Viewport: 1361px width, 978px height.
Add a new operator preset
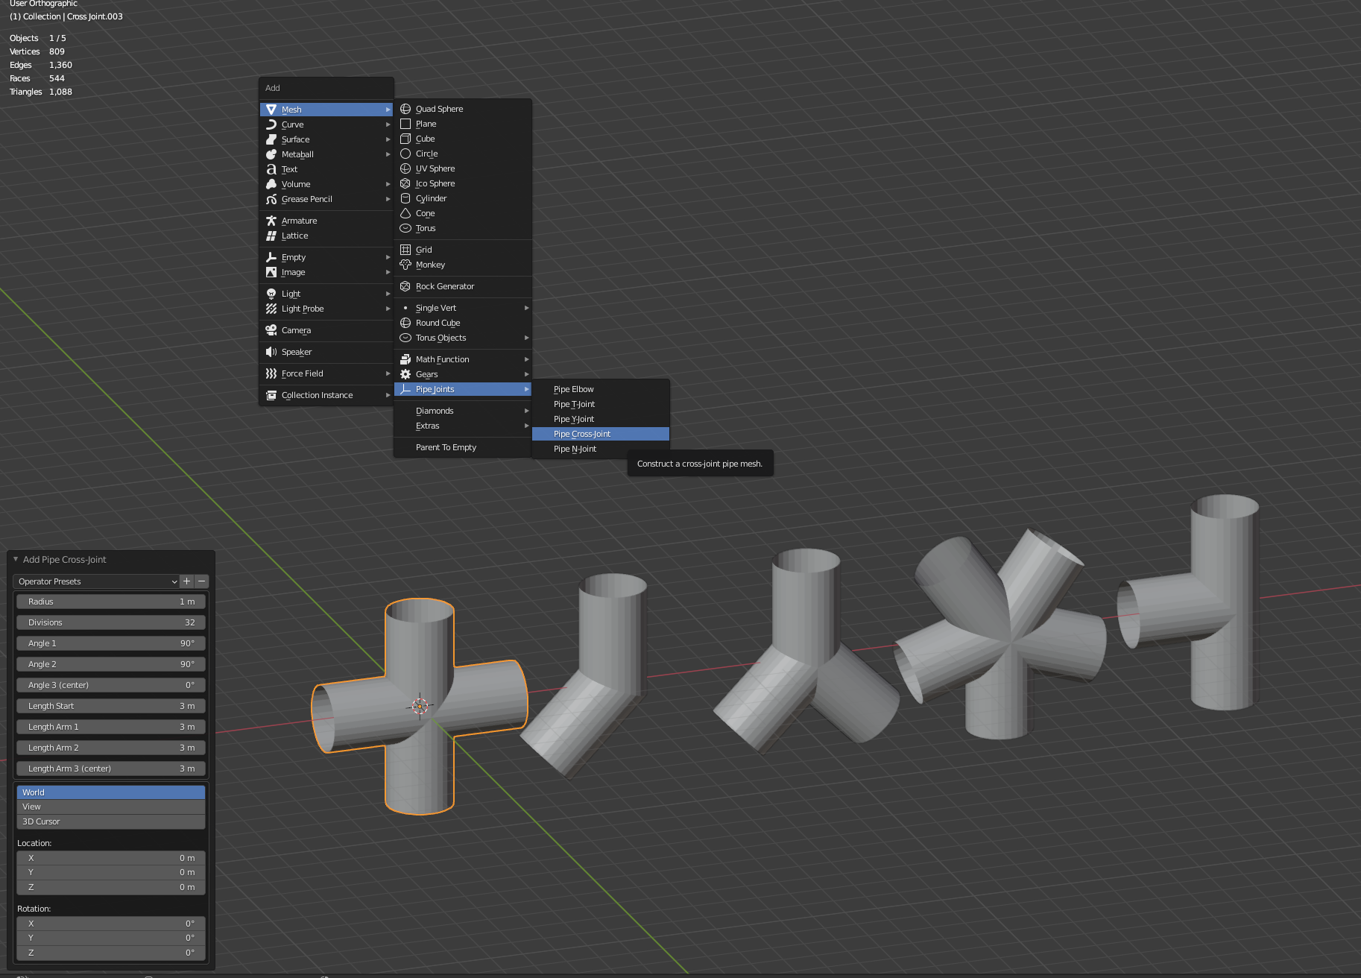[x=187, y=581]
